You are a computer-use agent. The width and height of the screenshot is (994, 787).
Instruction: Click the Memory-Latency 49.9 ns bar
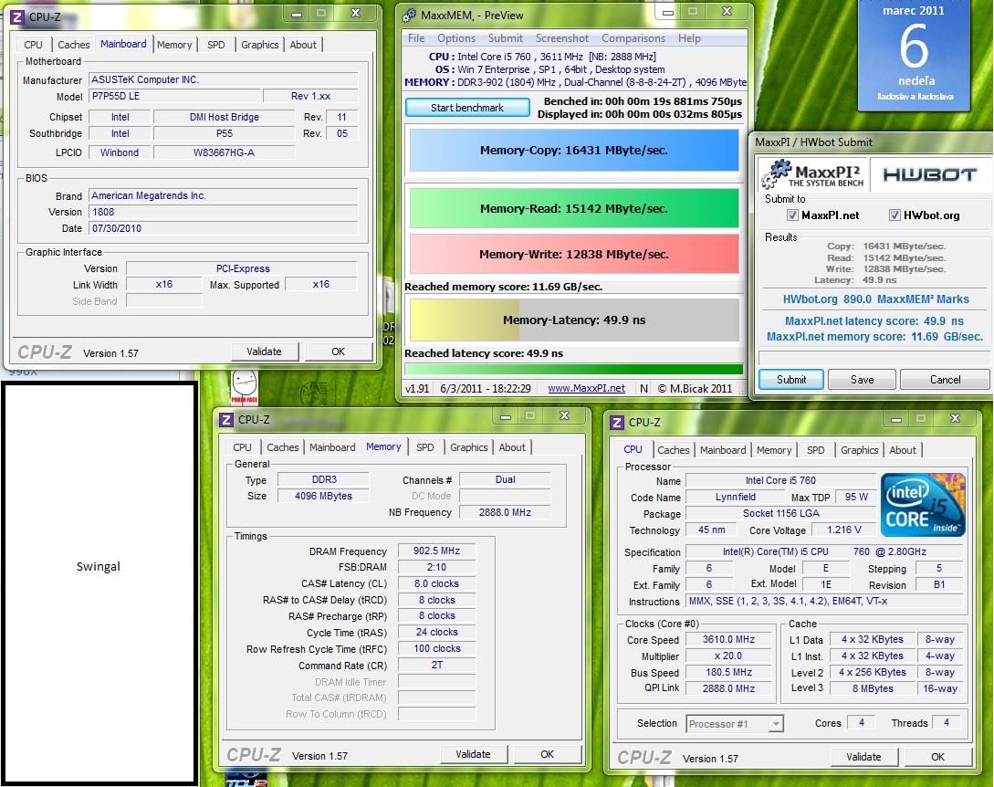point(574,320)
